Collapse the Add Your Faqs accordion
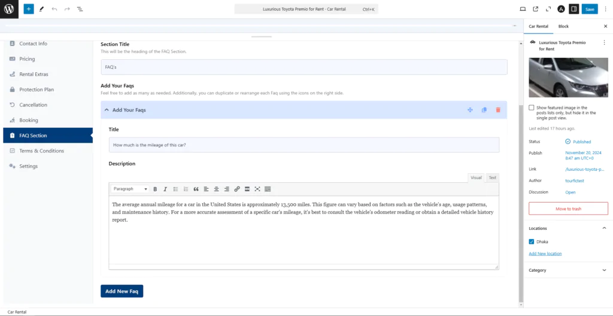613x316 pixels. 107,110
